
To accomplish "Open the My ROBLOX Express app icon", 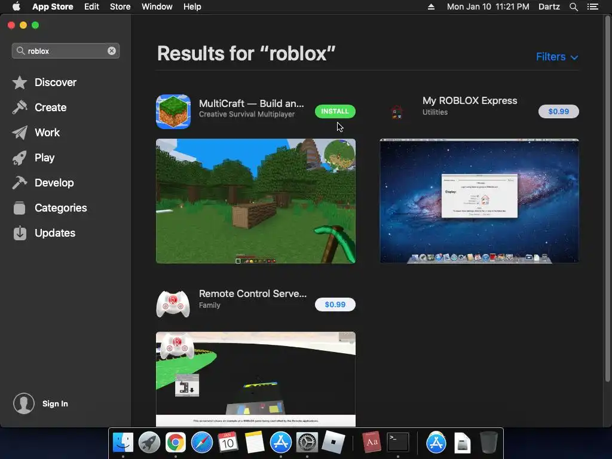I will (397, 112).
